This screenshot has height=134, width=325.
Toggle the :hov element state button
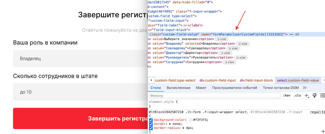click(x=287, y=96)
